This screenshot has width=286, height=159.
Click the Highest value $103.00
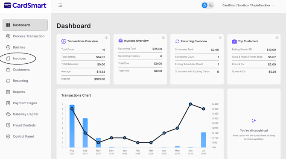99,79
